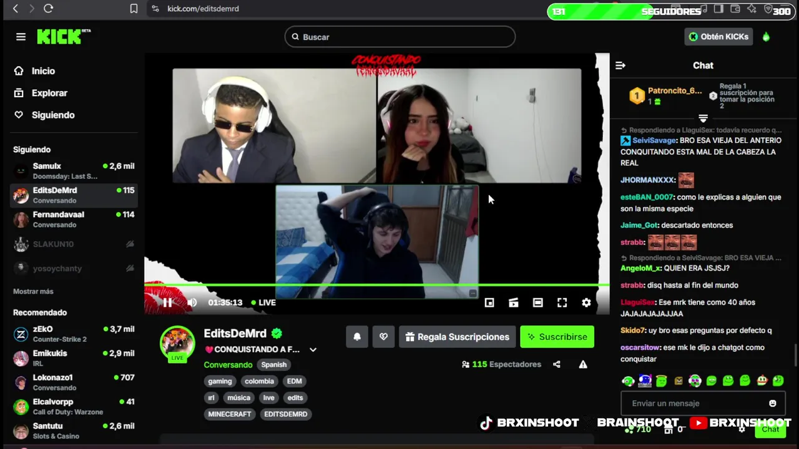The image size is (799, 449).
Task: Click the Regala Suscripciones button
Action: pos(458,337)
